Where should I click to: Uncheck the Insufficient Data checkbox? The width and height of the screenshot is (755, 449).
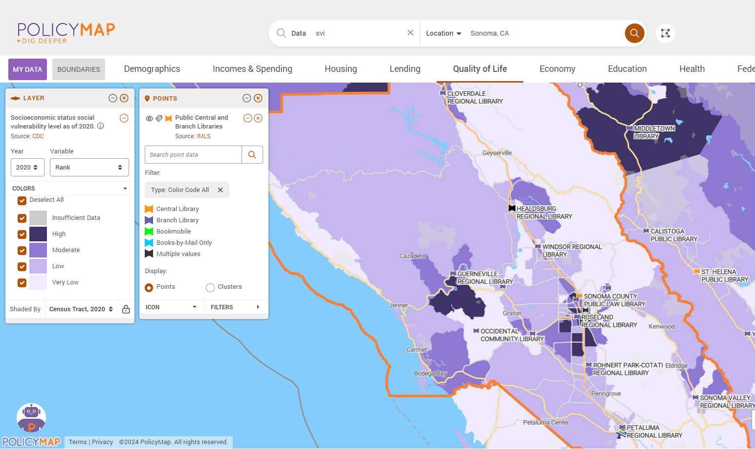pos(22,218)
